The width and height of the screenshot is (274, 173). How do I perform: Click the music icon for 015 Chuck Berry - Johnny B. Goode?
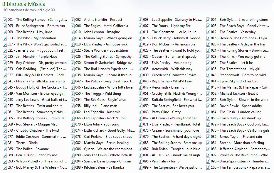pos(140,38)
